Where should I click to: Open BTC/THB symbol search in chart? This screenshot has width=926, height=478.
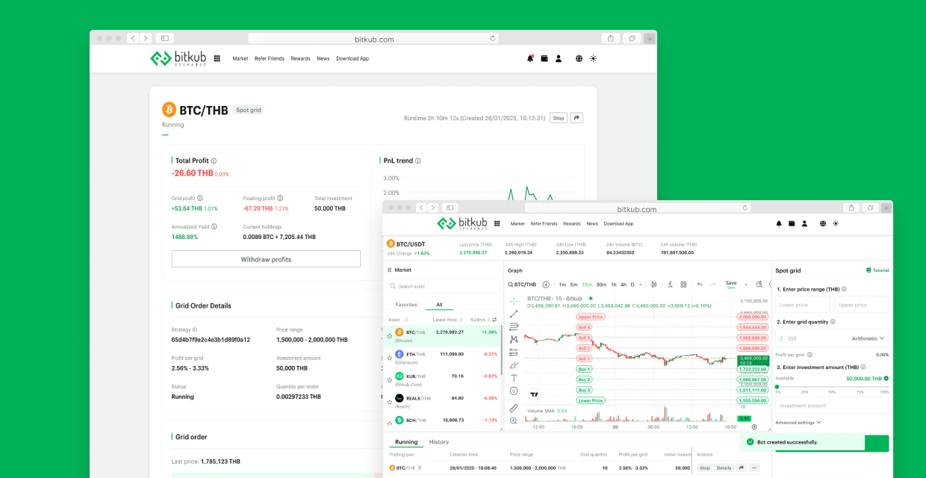(523, 285)
